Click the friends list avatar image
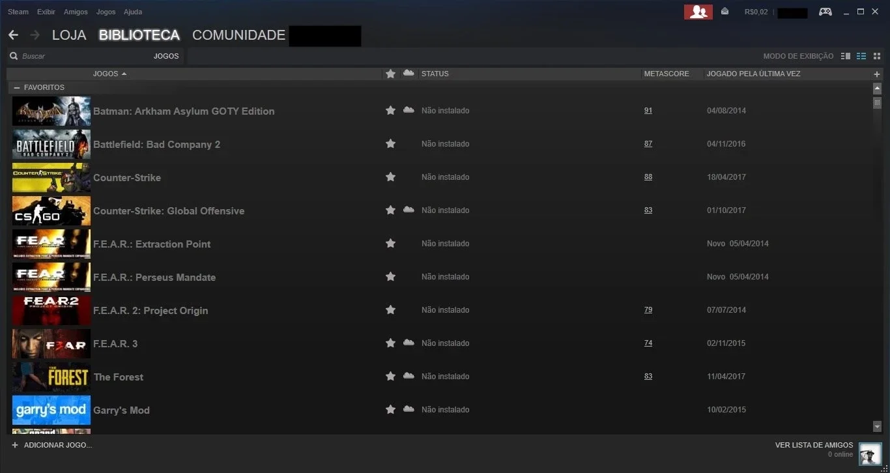This screenshot has width=890, height=473. pyautogui.click(x=870, y=454)
